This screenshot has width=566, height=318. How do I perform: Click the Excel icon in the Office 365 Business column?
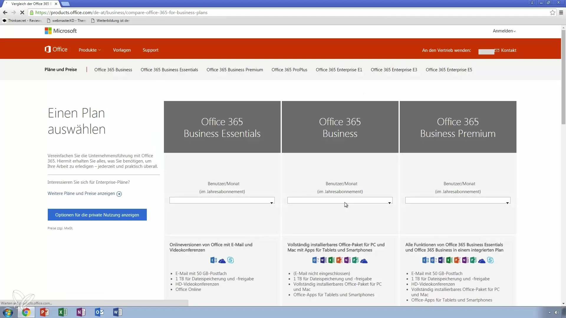coord(331,260)
